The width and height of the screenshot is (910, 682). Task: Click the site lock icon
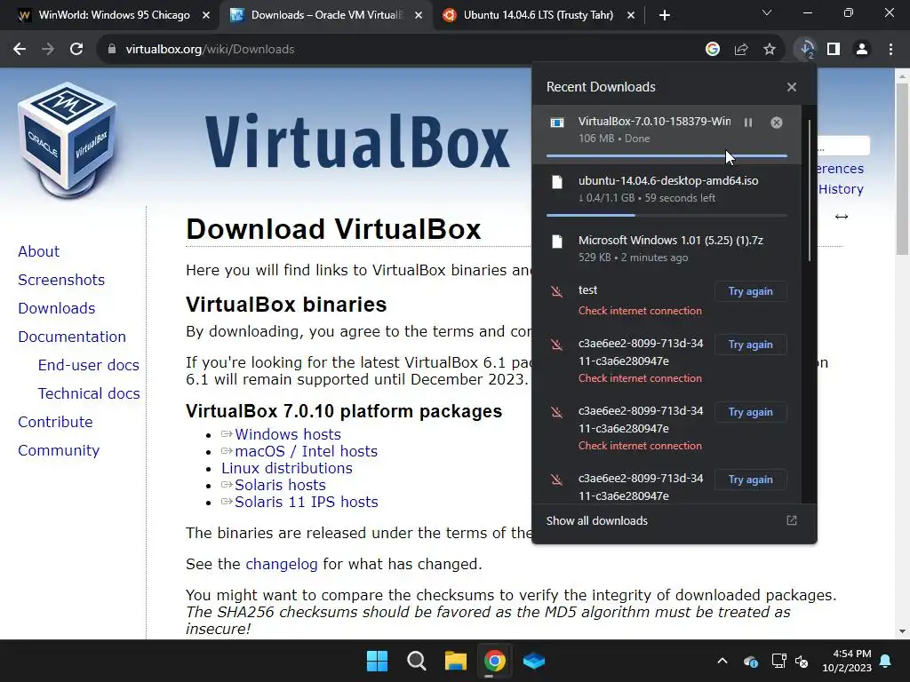[112, 50]
